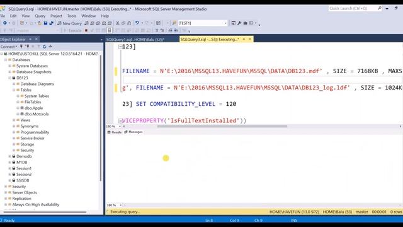Click the Analysis Services MDX query icon
The width and height of the screenshot is (403, 227).
click(93, 23)
